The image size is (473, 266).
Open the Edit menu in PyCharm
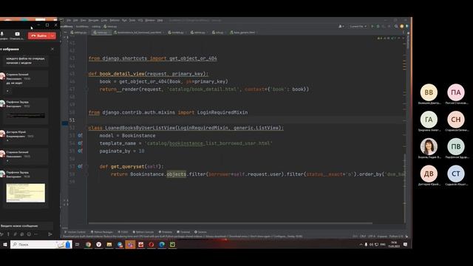tap(75, 20)
